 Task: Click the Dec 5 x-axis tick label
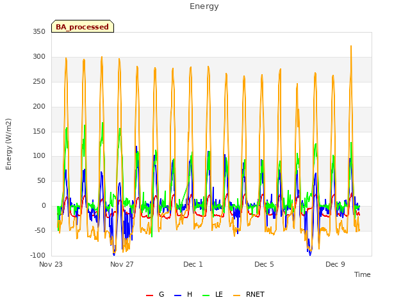264,264
